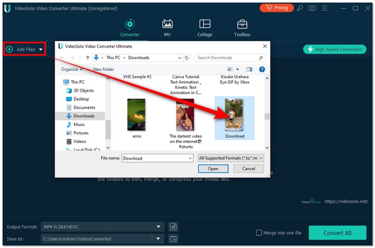Click the File name input field
The height and width of the screenshot is (248, 375).
155,158
